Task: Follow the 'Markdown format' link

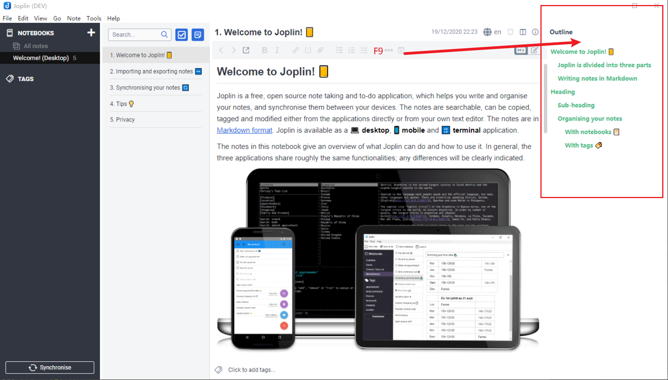Action: point(244,130)
